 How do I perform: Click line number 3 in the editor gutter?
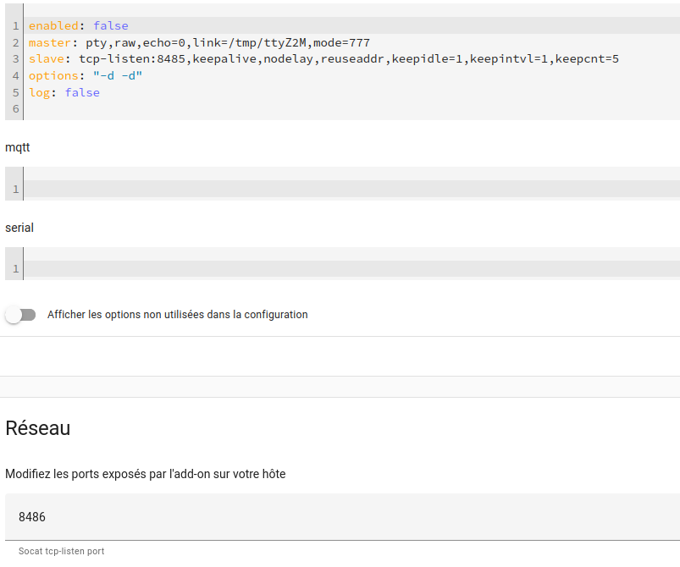pos(15,59)
